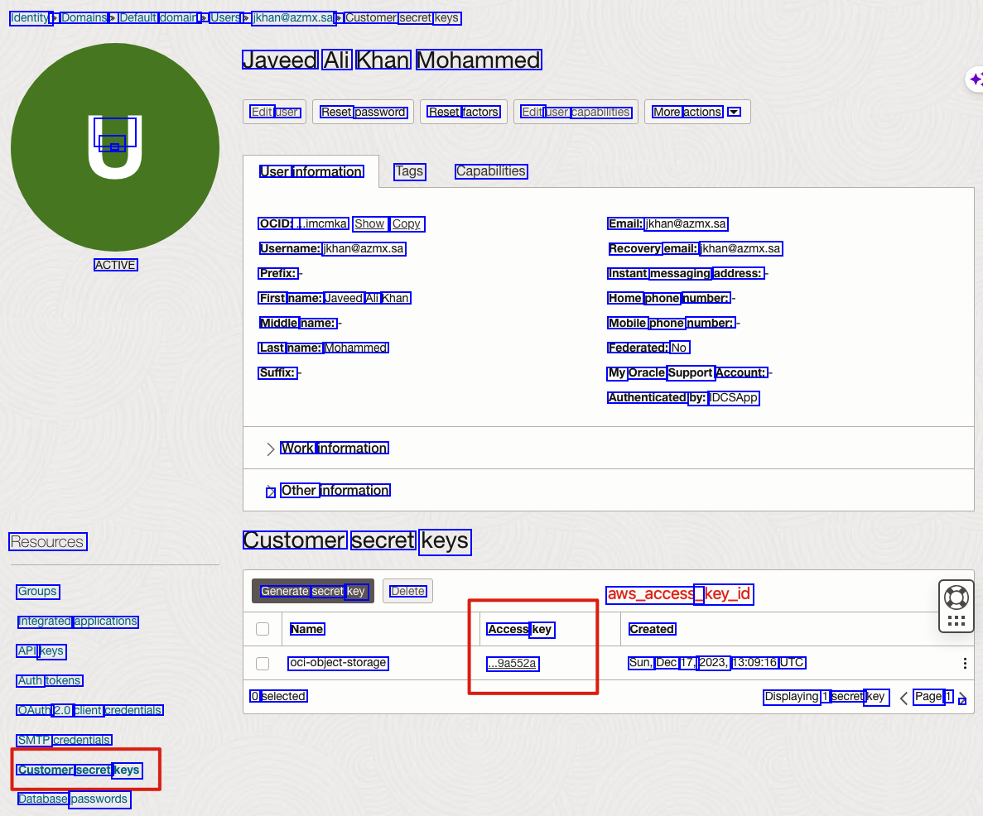Viewport: 983px width, 816px height.
Task: Expand the Work information section
Action: [270, 449]
